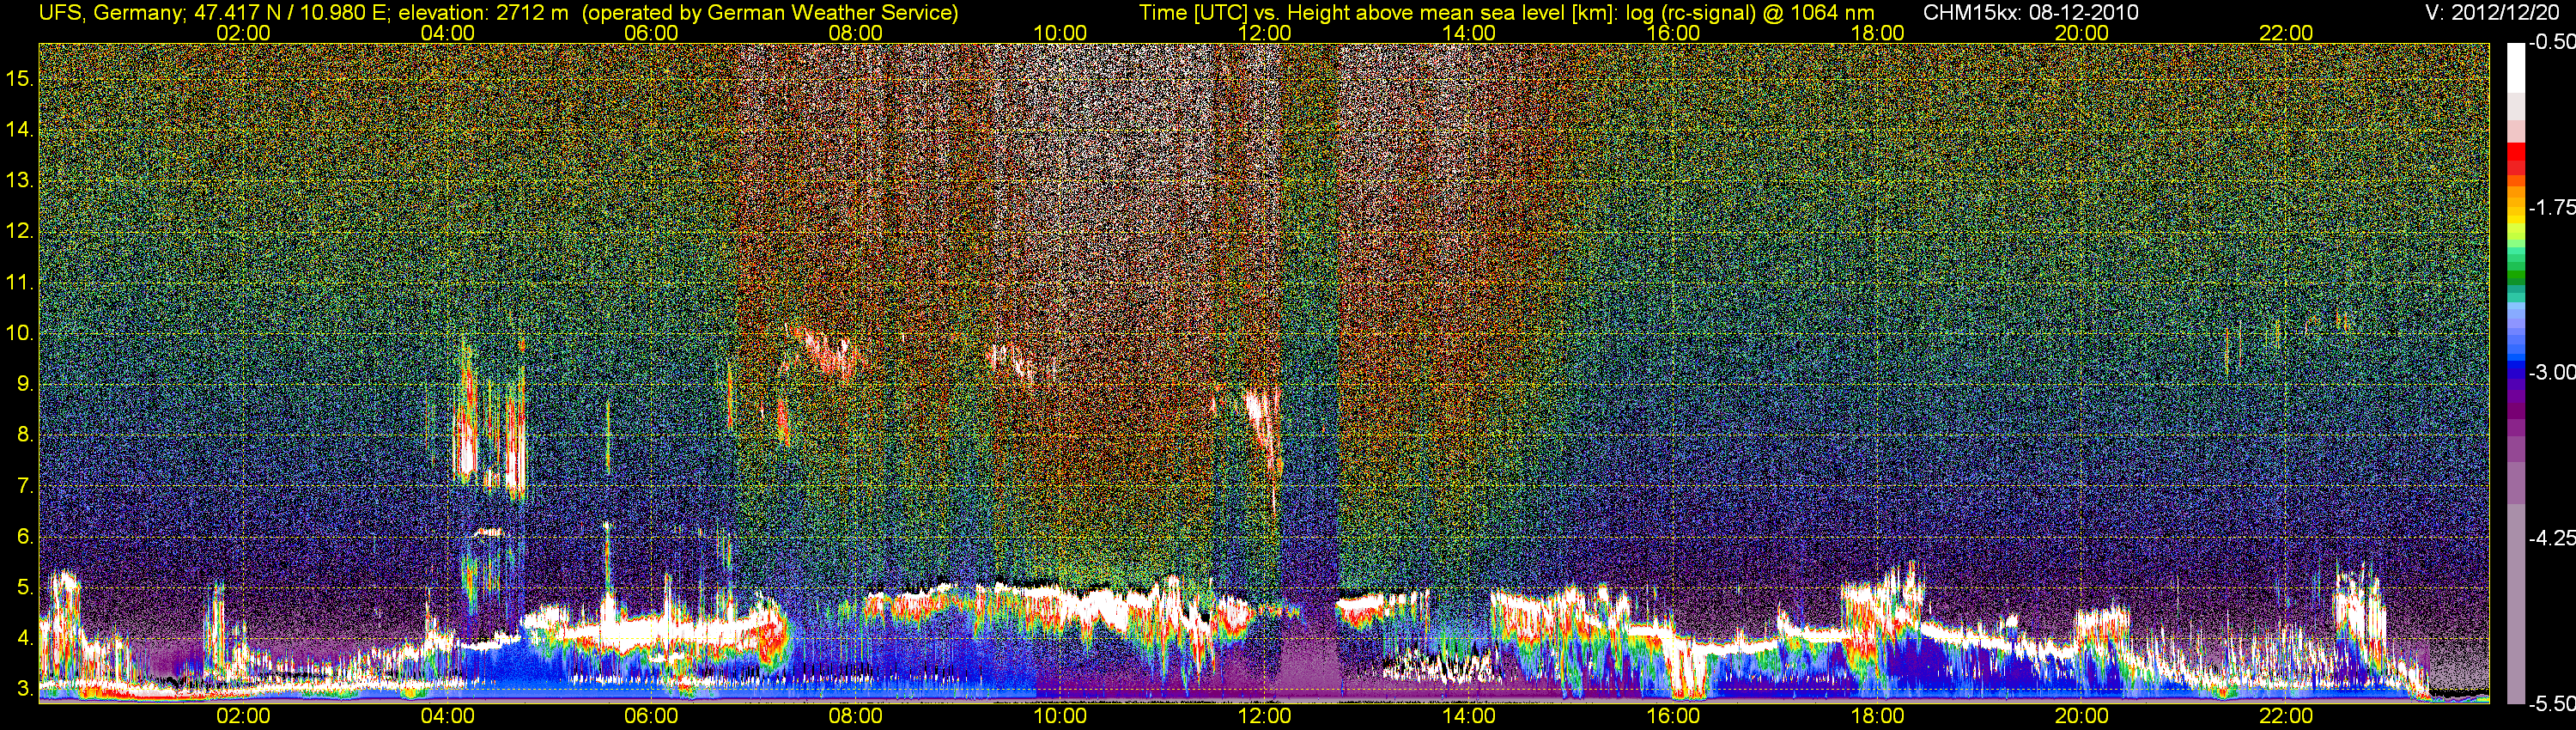Click the 14 km height axis label
The image size is (2576, 730).
(19, 129)
